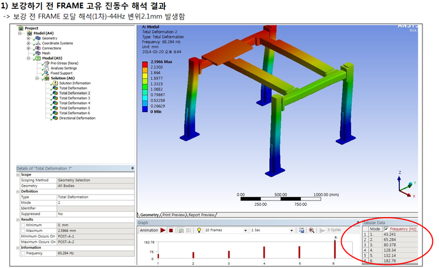Screen dimensions: 439x268
Task: Select Total Deformation 5 in tree
Action: click(75, 108)
